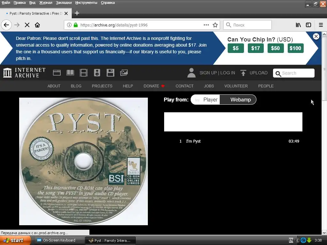This screenshot has height=245, width=327.
Task: Open the JOBS link
Action: (x=209, y=86)
